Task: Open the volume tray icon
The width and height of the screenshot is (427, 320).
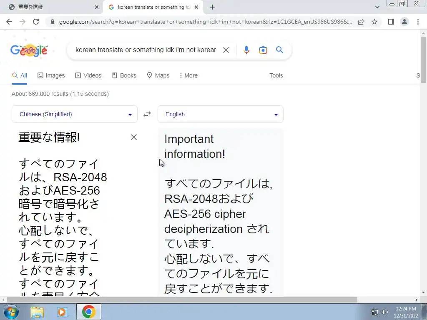Action: [x=385, y=312]
